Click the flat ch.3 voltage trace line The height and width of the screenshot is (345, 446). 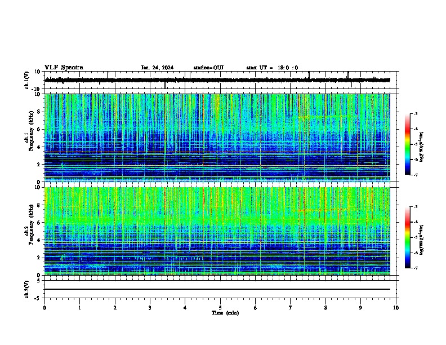click(217, 289)
